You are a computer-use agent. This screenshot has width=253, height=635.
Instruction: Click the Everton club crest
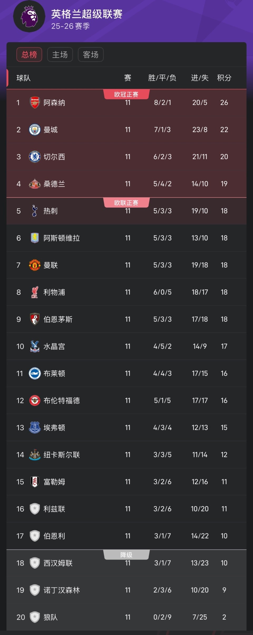(35, 428)
